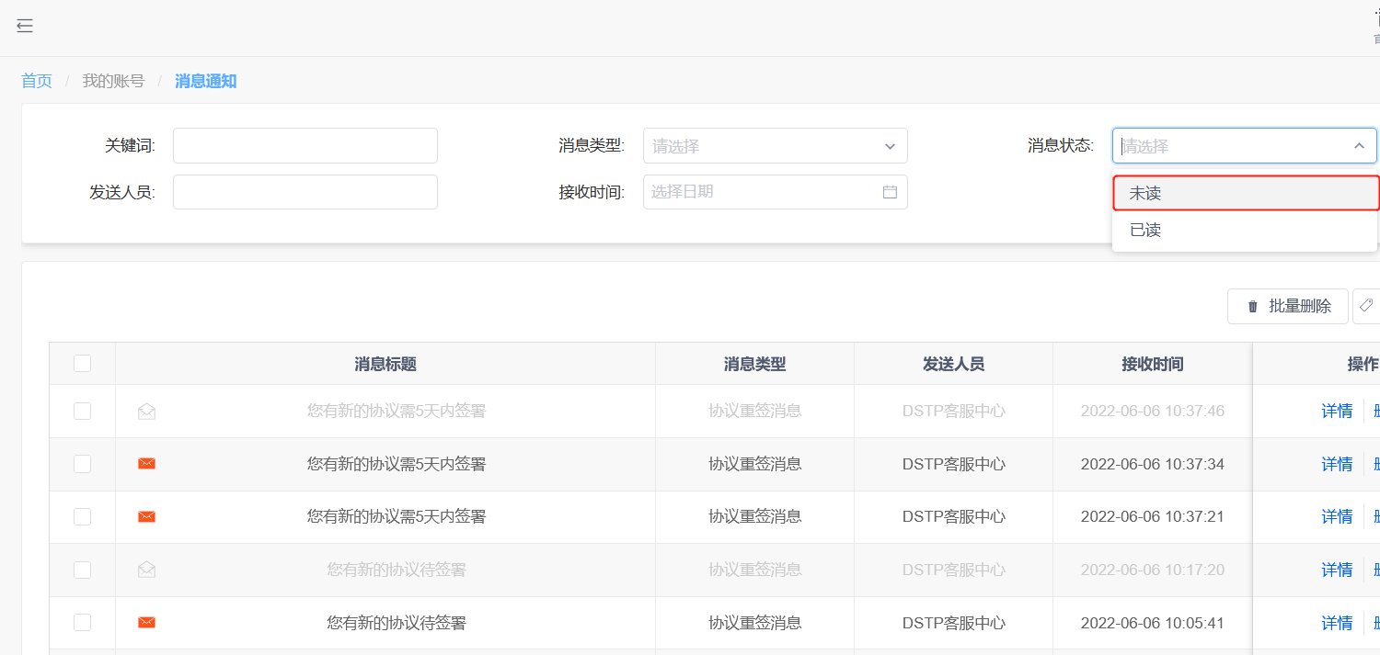Click DSTP客服中心 in the 10:37:46 row
Viewport: 1380px width, 655px height.
[x=954, y=411]
